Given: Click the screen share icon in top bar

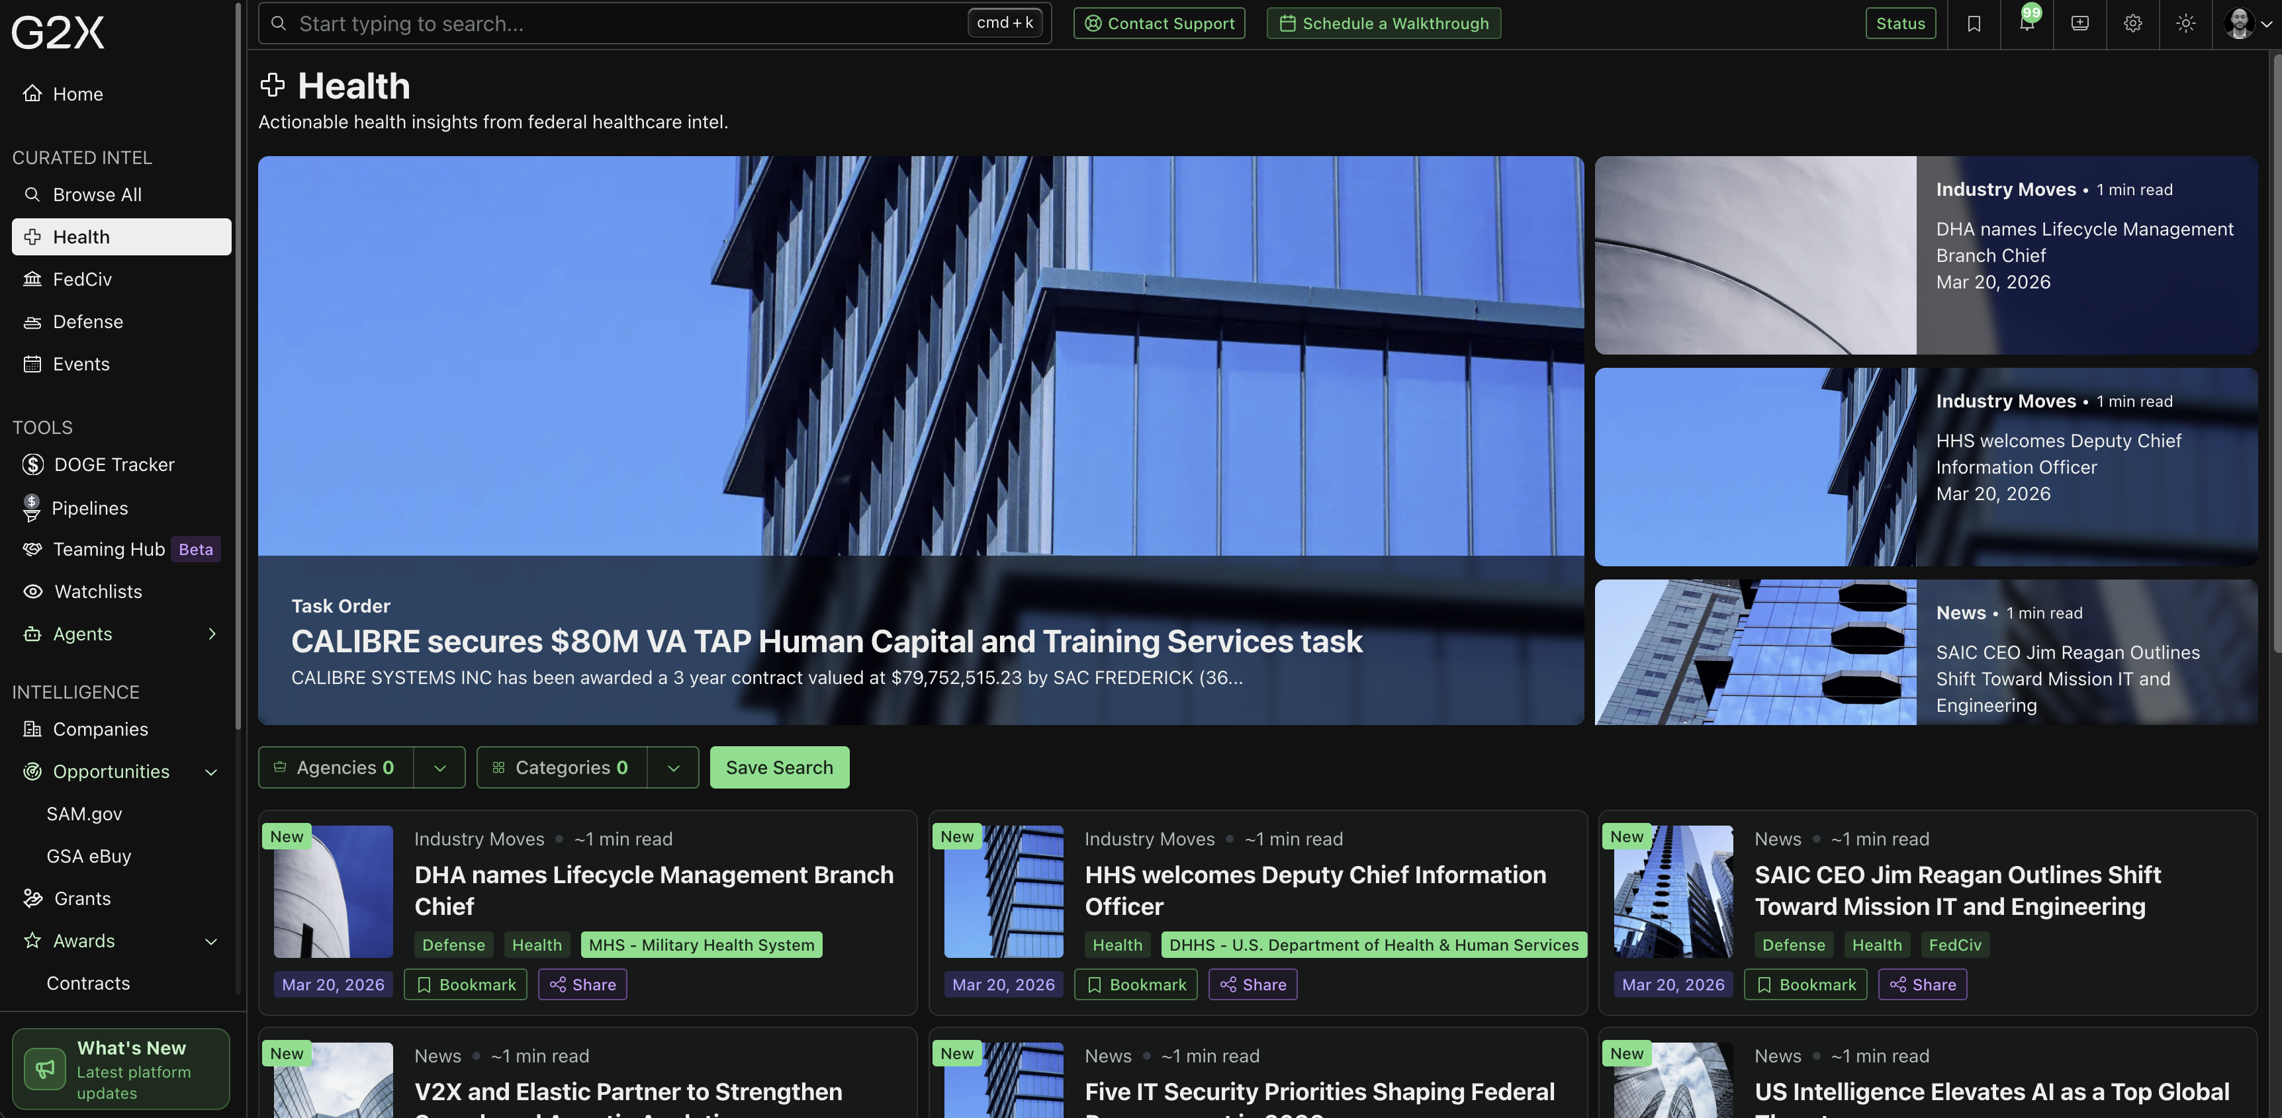Looking at the screenshot, I should coord(2080,24).
